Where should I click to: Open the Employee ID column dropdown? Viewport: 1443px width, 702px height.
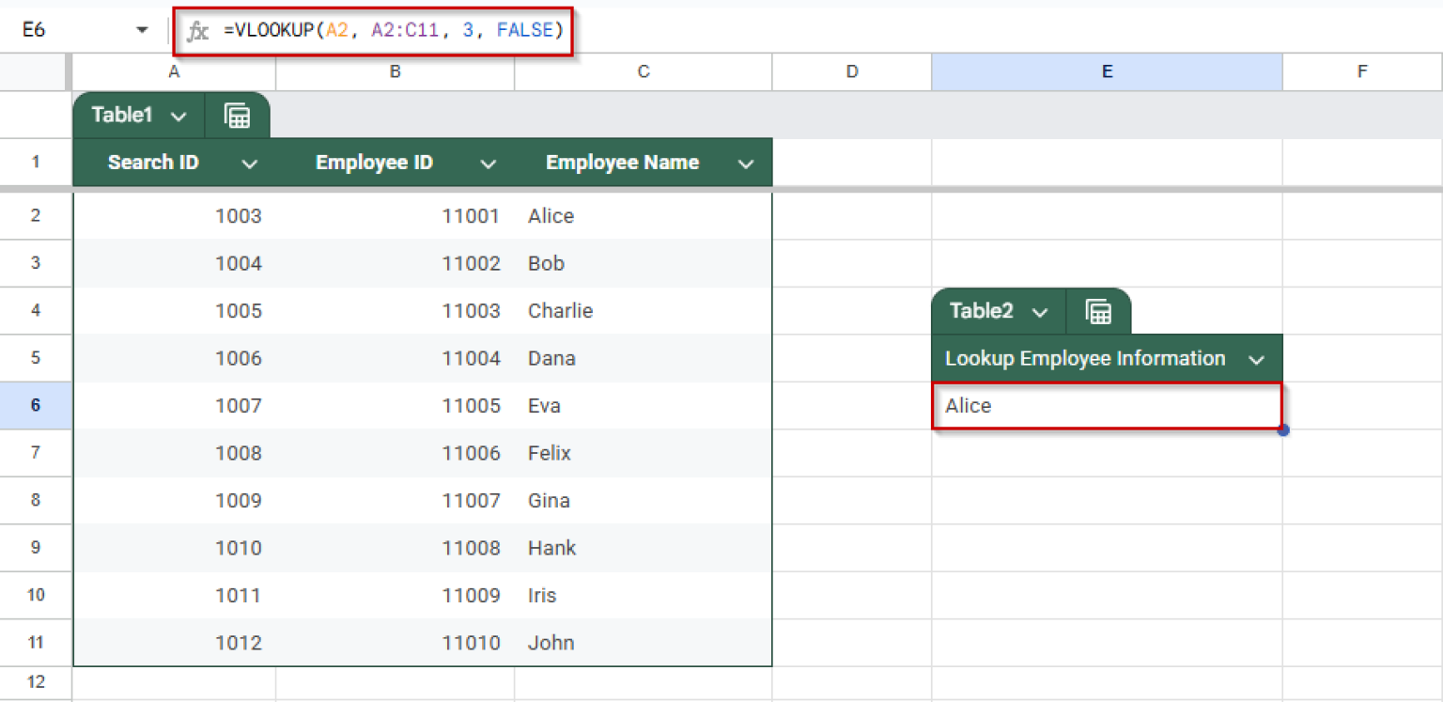tap(489, 162)
